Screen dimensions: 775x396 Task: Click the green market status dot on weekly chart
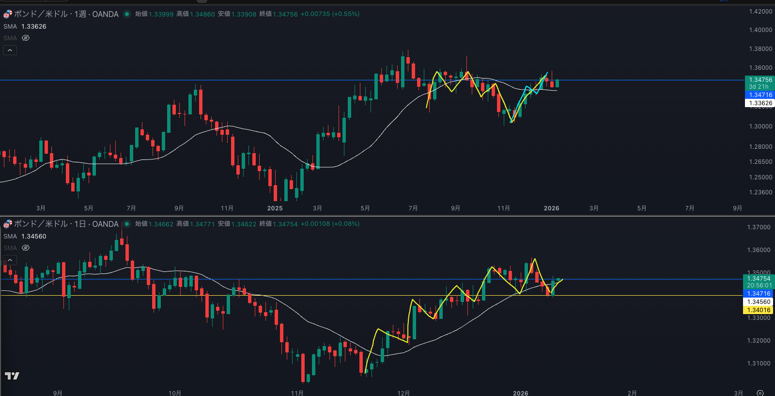point(127,14)
